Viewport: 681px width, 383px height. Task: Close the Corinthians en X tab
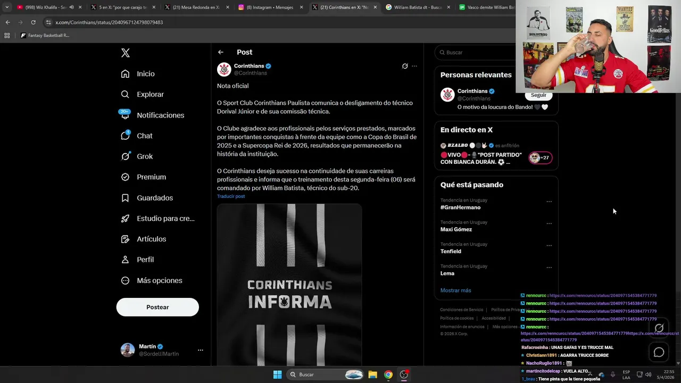point(375,7)
